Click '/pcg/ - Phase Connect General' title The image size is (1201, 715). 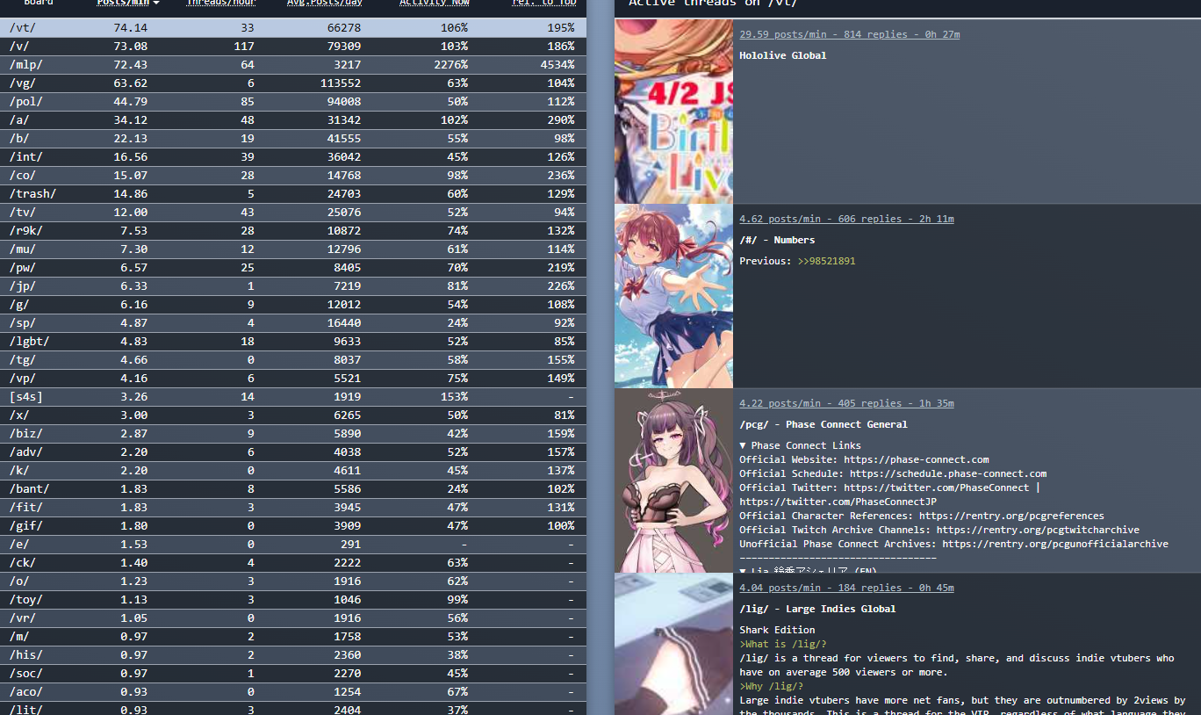[823, 424]
